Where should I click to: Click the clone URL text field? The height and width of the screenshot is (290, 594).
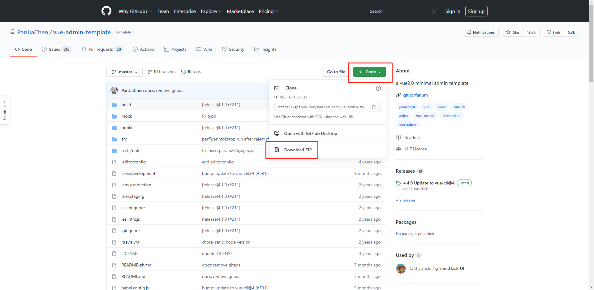(x=321, y=107)
